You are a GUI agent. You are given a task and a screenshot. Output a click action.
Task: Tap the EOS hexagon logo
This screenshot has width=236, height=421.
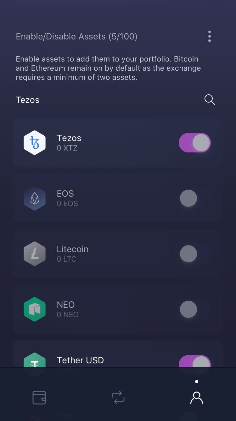click(x=35, y=198)
